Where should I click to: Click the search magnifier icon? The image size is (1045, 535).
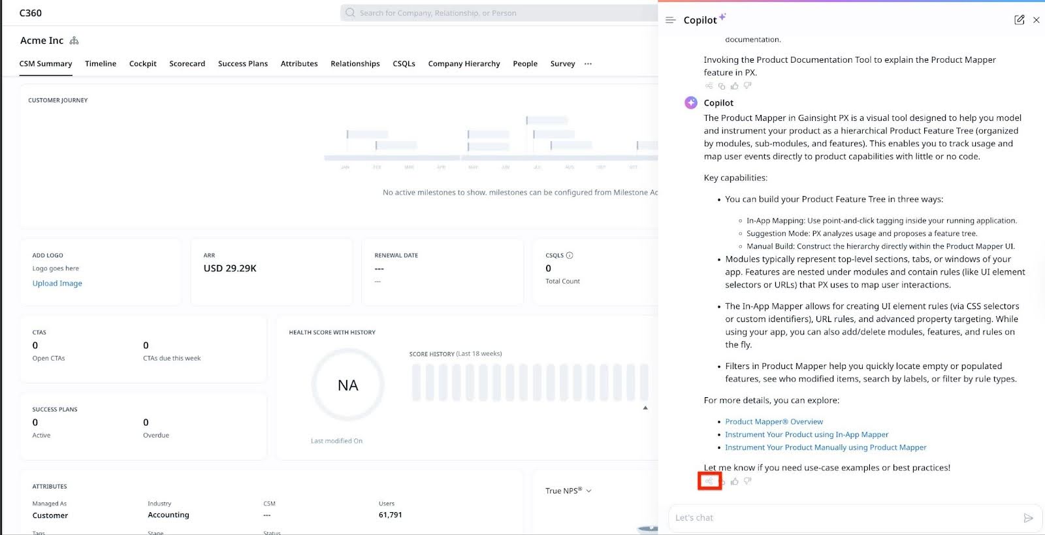click(x=350, y=12)
